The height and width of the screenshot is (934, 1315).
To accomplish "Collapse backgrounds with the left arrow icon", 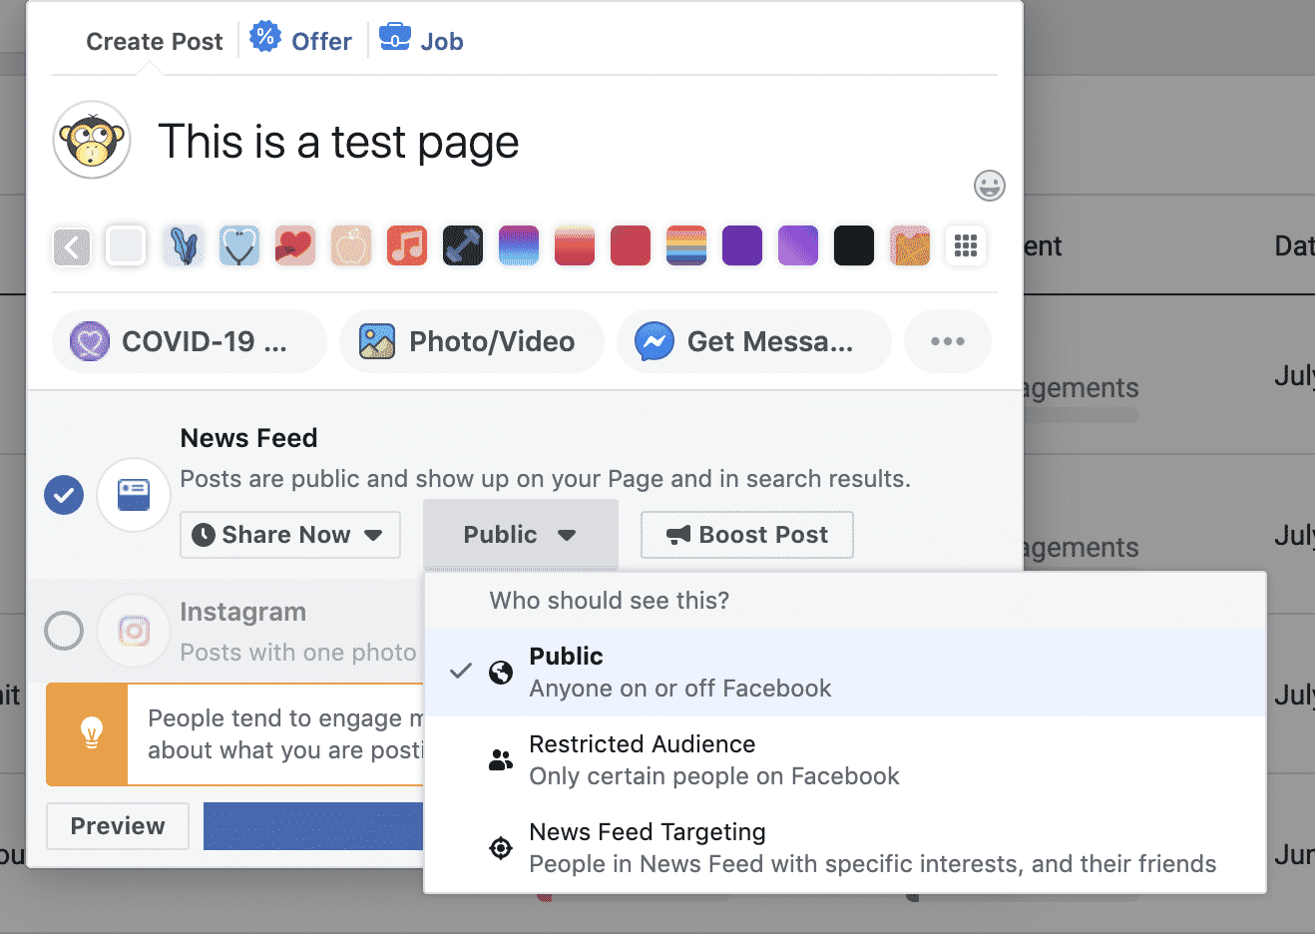I will click(x=72, y=246).
